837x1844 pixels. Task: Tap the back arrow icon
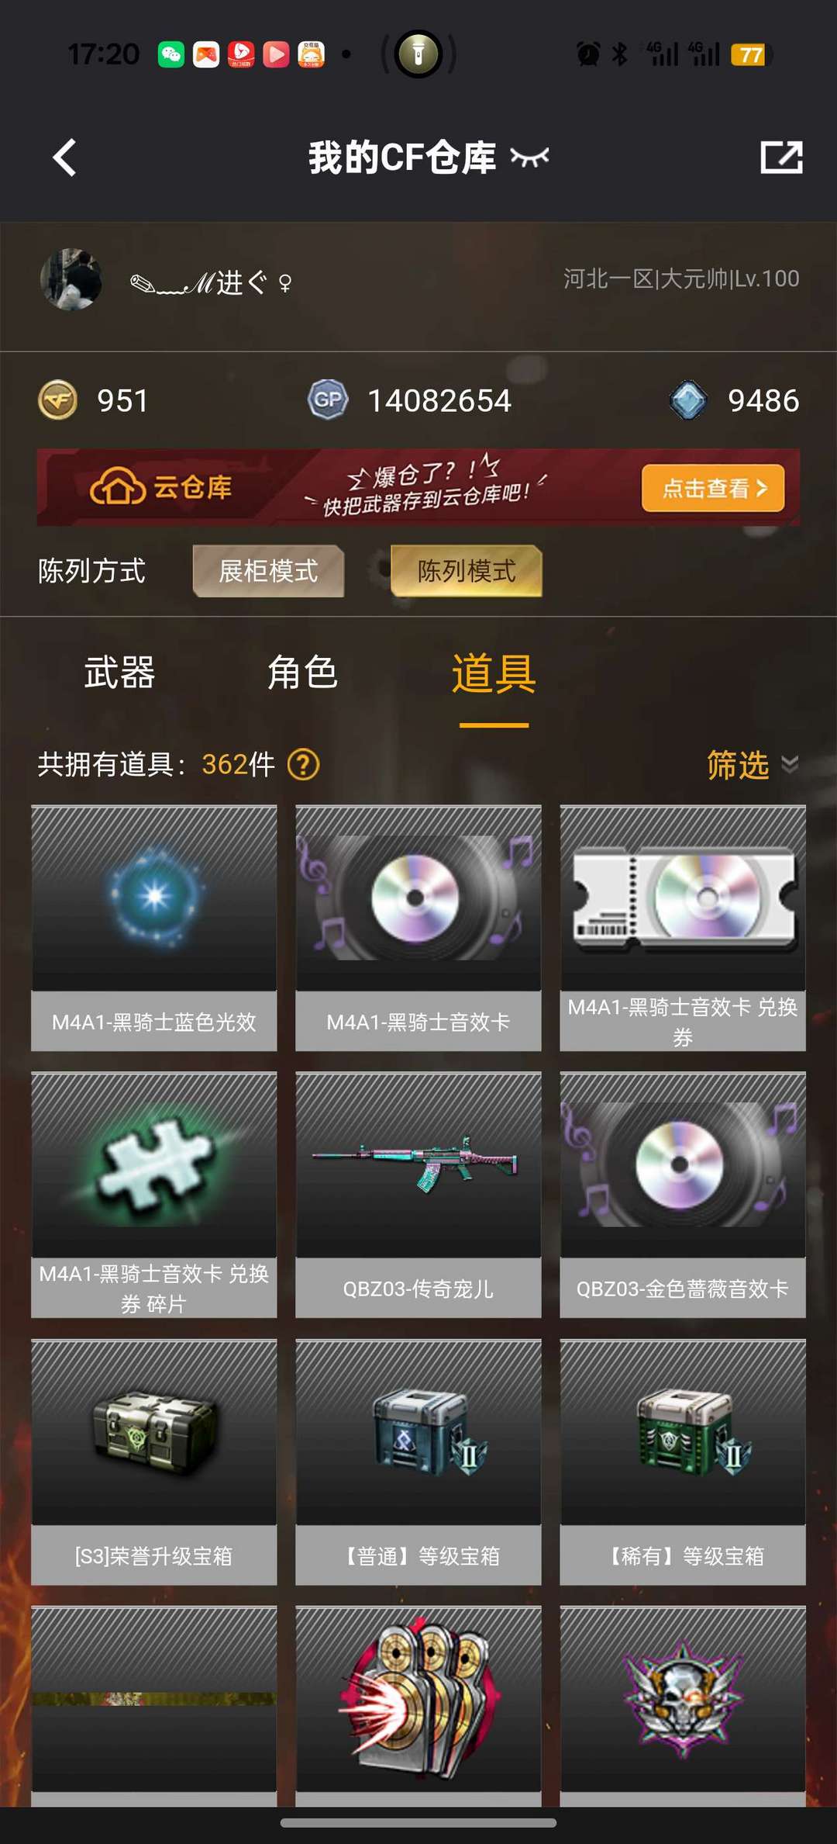[x=65, y=158]
